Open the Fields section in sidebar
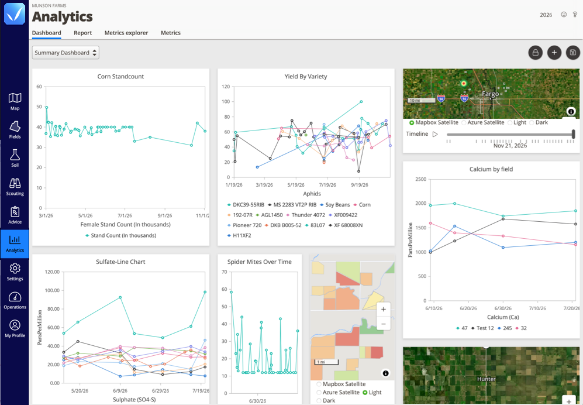 15,130
